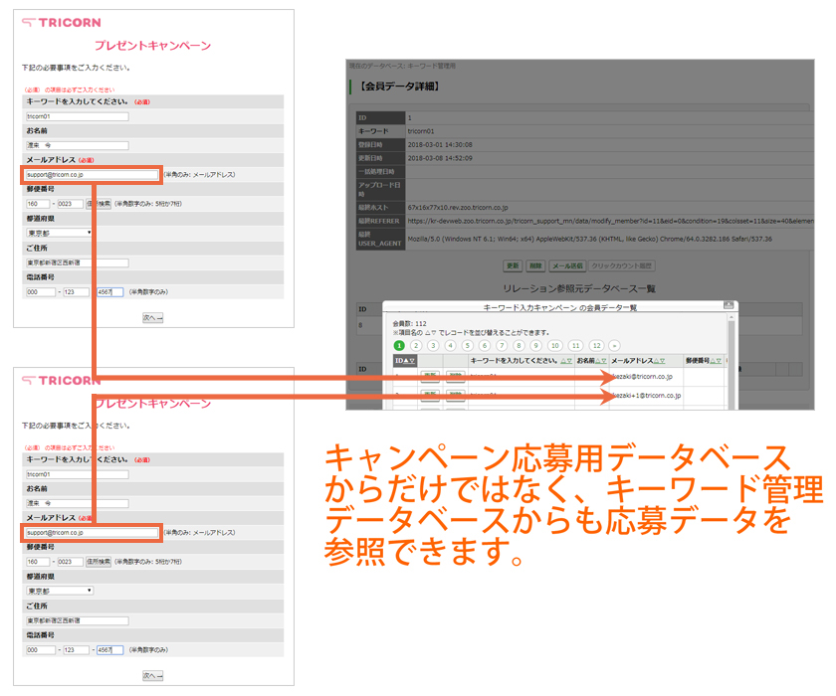
Task: Click host value 67x16x77x10.rev.zoo.tricorn.co.jp
Action: (x=458, y=207)
